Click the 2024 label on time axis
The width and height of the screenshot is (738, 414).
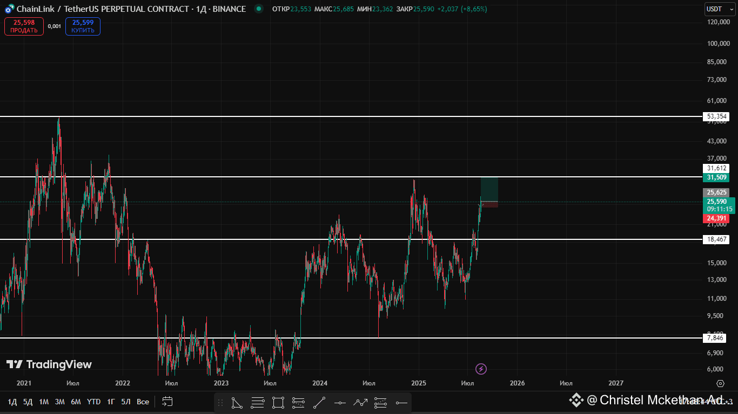point(320,383)
